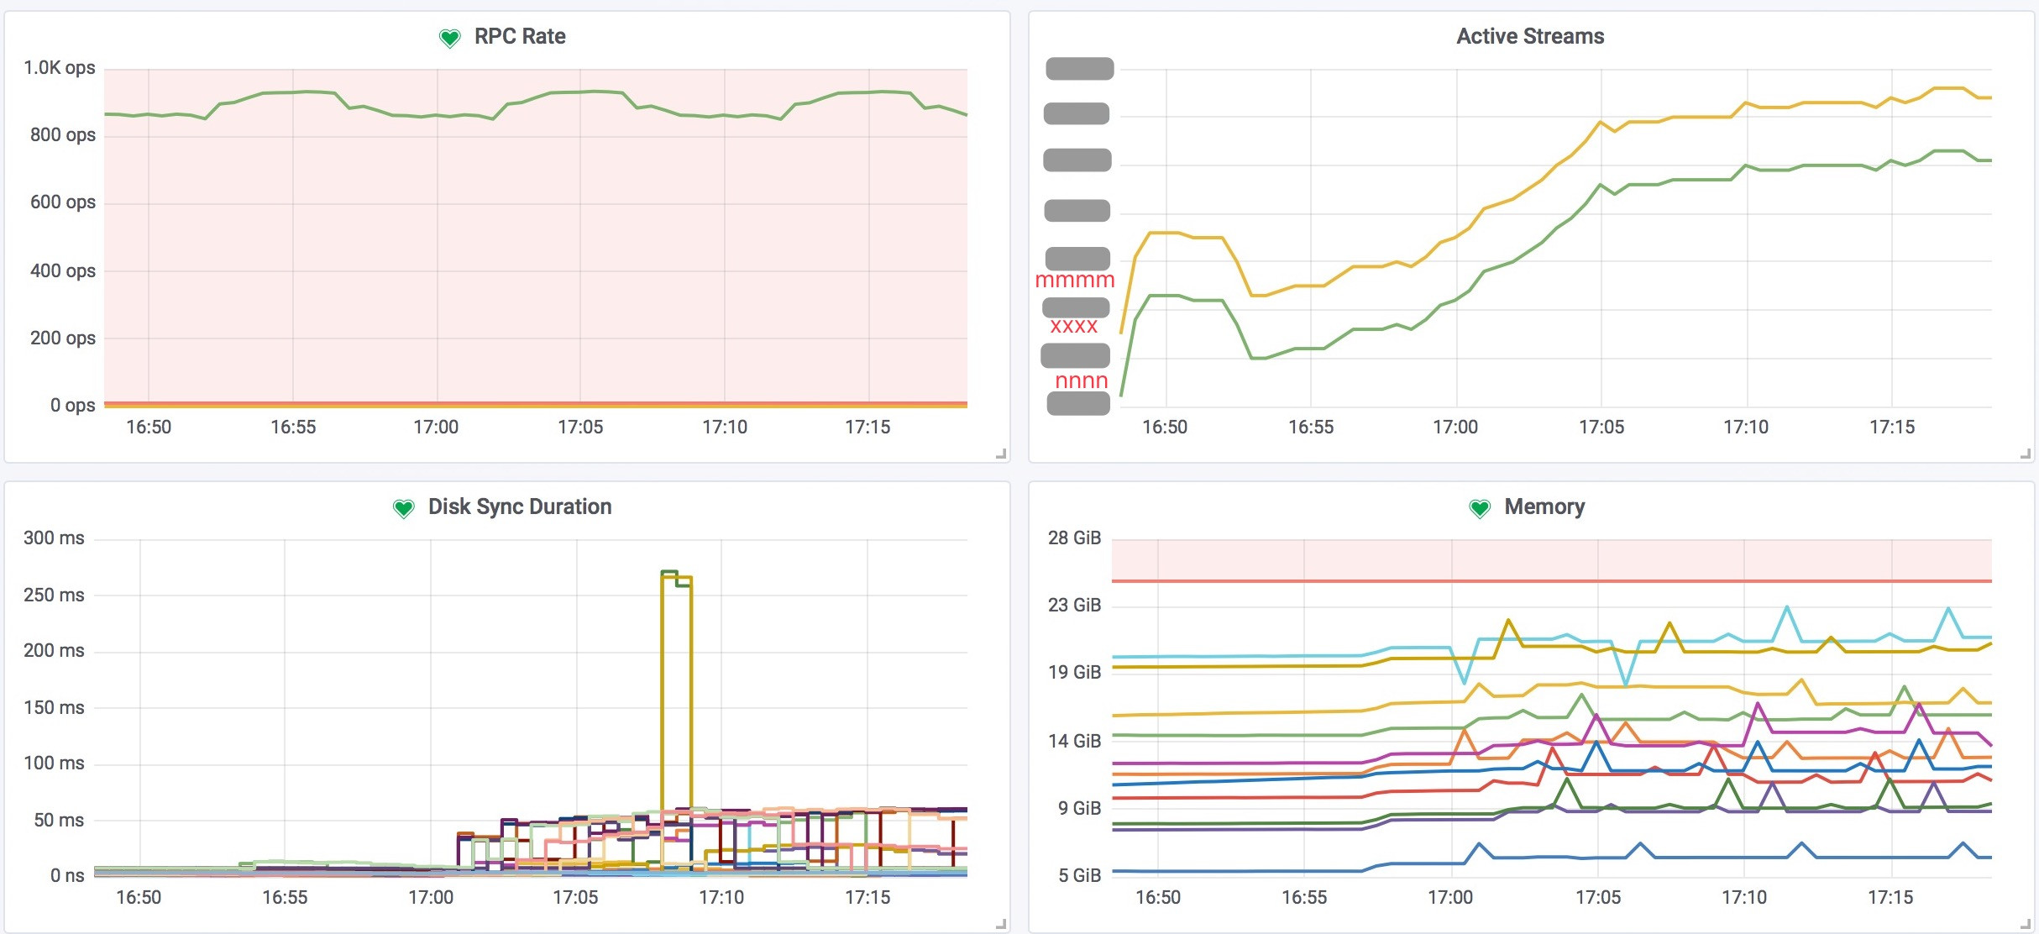Click the resize handle of the RPC Rate panel
The width and height of the screenshot is (2039, 934).
pos(1002,454)
